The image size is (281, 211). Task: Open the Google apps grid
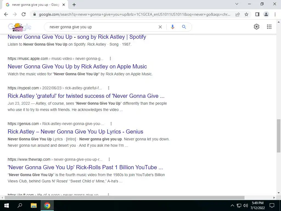(x=269, y=27)
